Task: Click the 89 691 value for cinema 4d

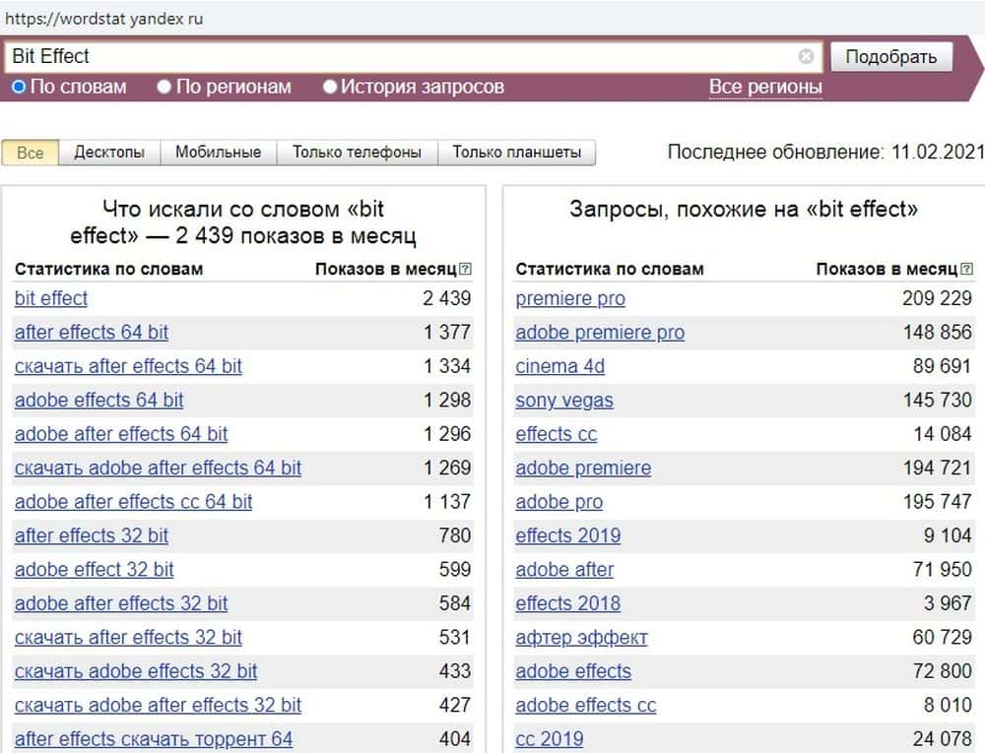Action: pyautogui.click(x=943, y=366)
